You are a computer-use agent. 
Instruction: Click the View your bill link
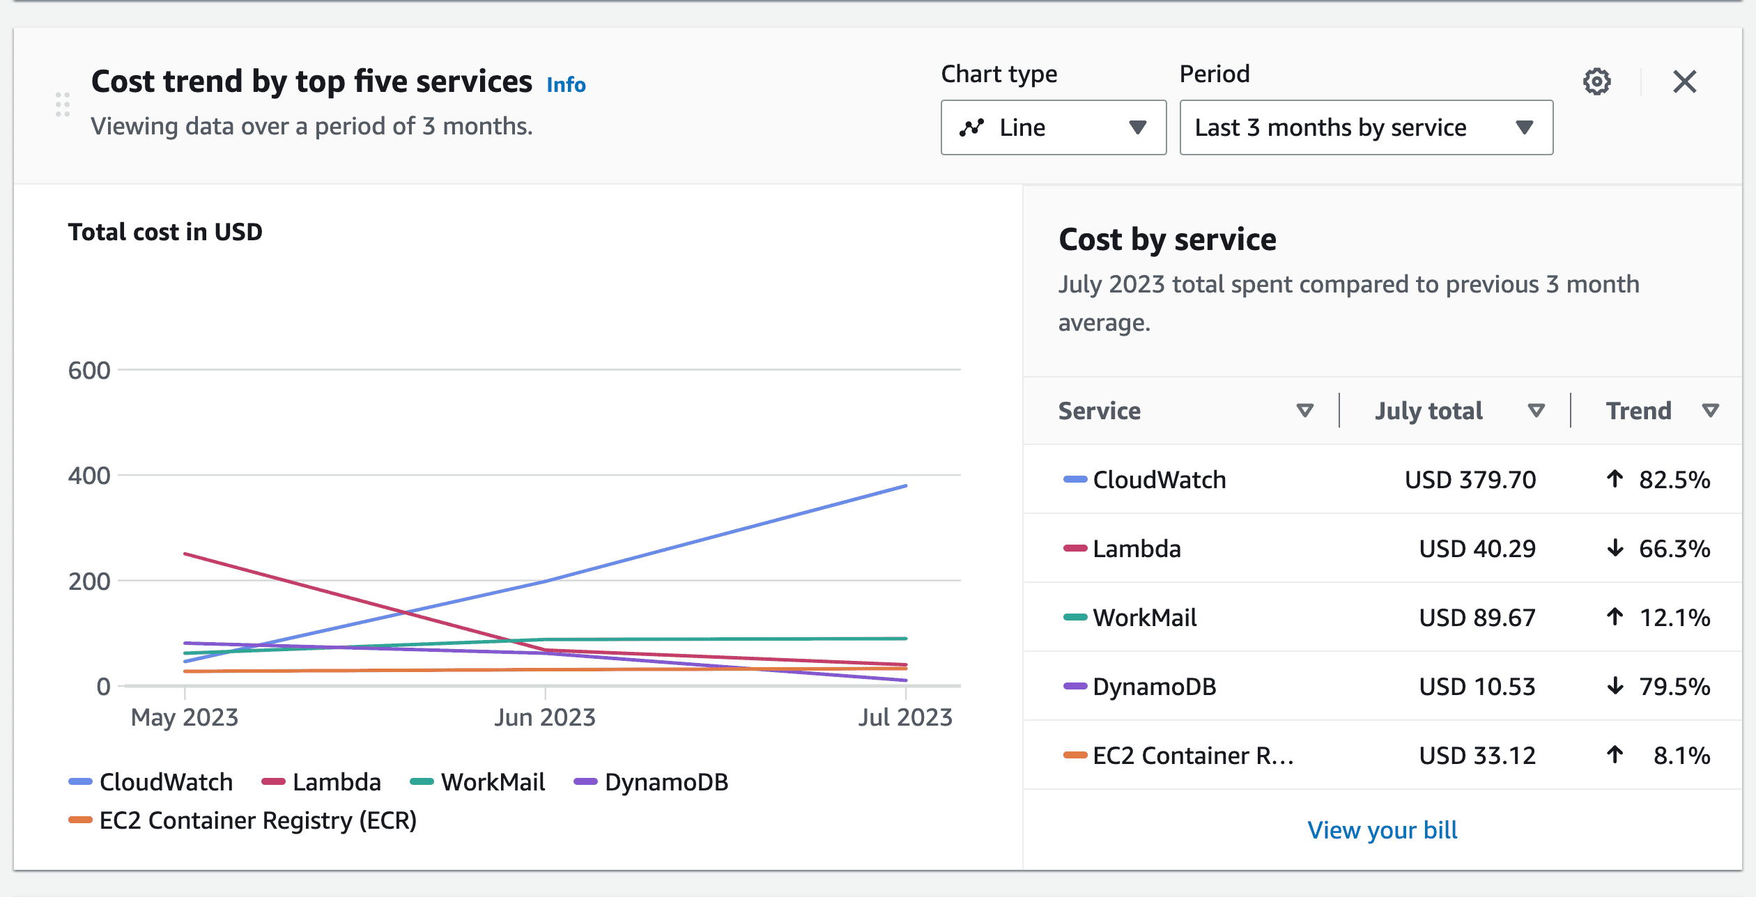(1383, 829)
